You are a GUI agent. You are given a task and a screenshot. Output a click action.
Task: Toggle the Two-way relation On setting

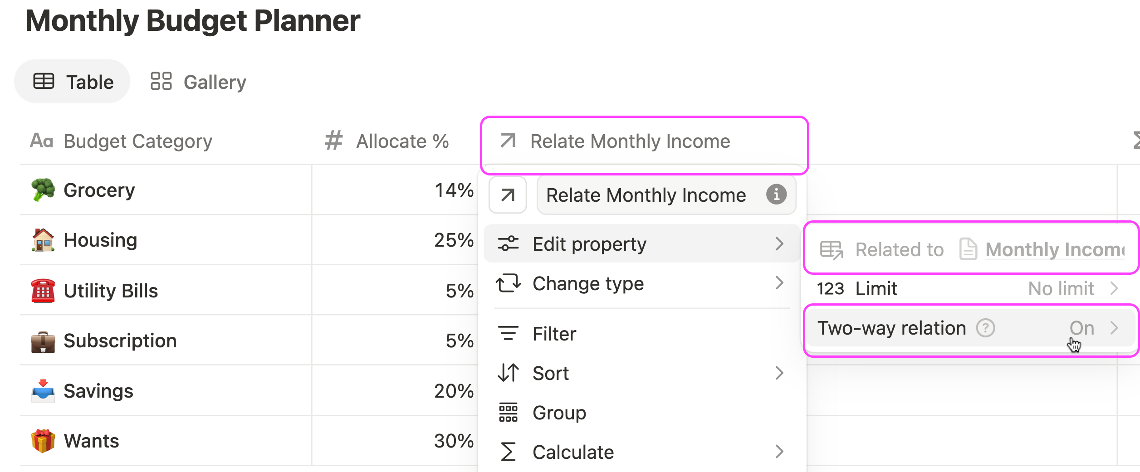(x=971, y=328)
